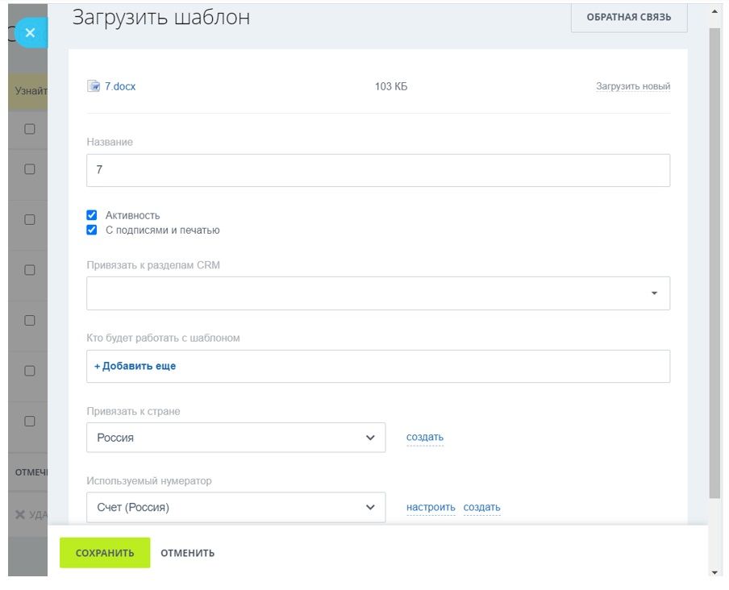Image resolution: width=729 pixels, height=590 pixels.
Task: Open the country dropdown showing Россия
Action: pos(235,438)
